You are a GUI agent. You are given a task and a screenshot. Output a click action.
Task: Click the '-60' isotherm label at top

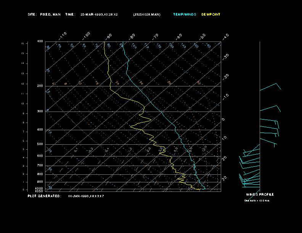[179, 37]
